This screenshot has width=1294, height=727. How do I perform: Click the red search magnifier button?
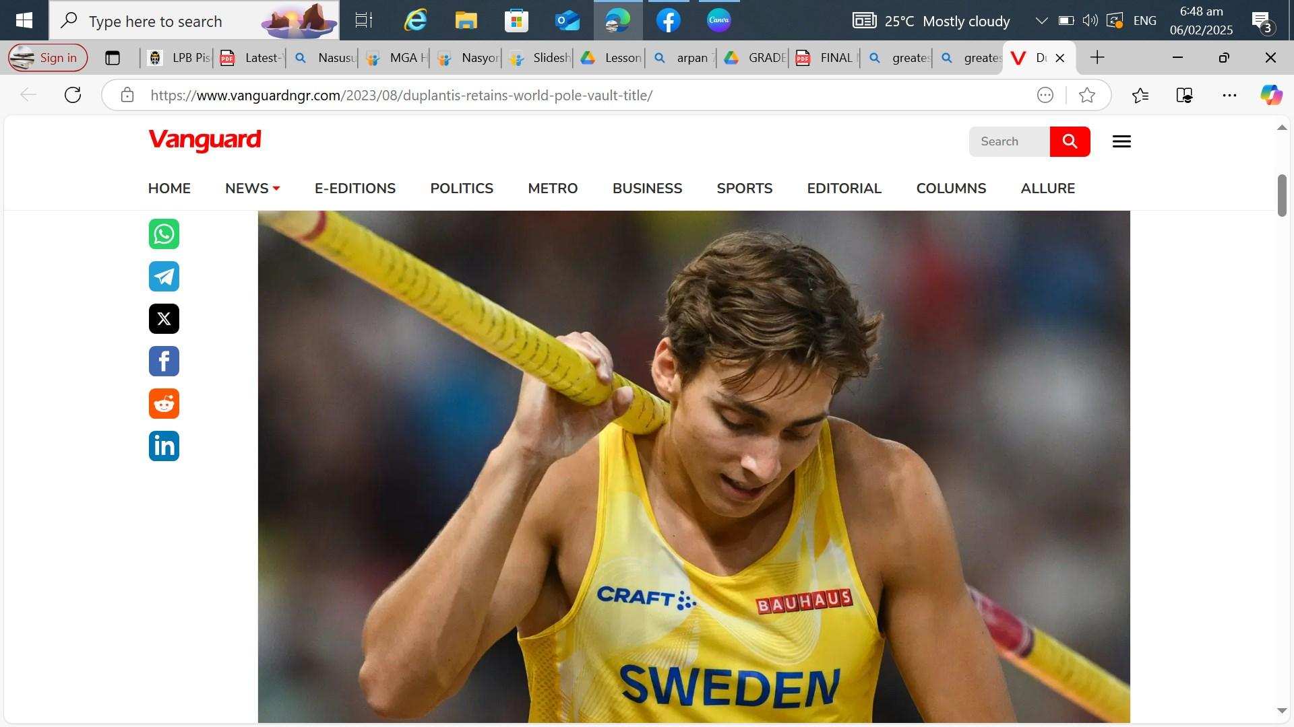tap(1070, 141)
